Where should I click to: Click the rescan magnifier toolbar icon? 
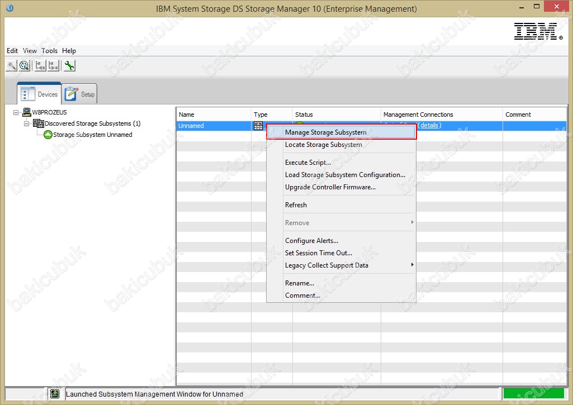25,66
